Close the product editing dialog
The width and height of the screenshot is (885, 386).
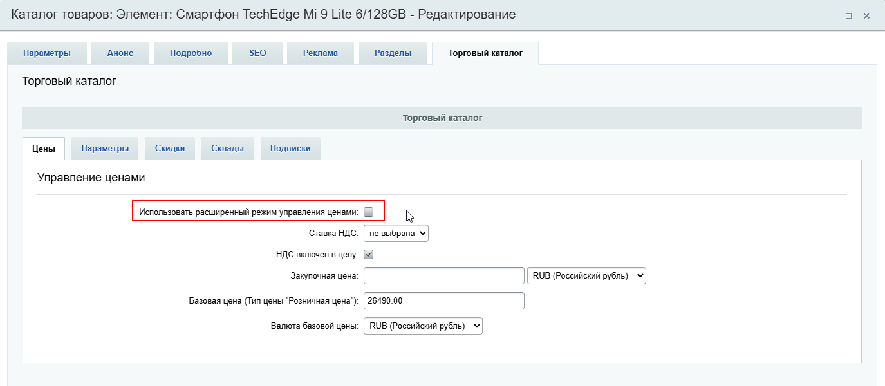(x=866, y=15)
